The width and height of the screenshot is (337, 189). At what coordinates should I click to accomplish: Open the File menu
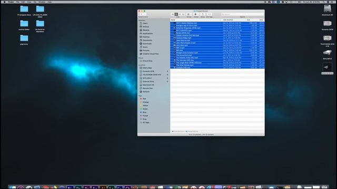17,2
